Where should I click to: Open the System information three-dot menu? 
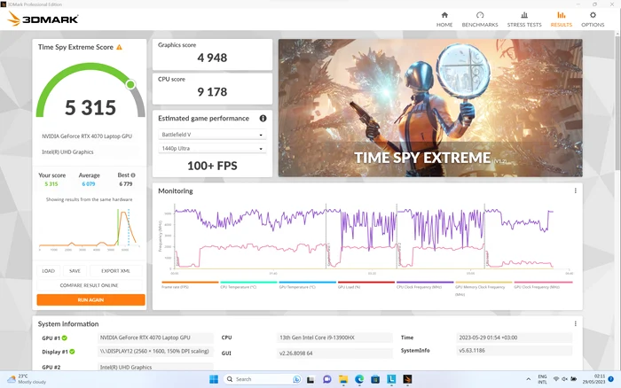pos(575,323)
